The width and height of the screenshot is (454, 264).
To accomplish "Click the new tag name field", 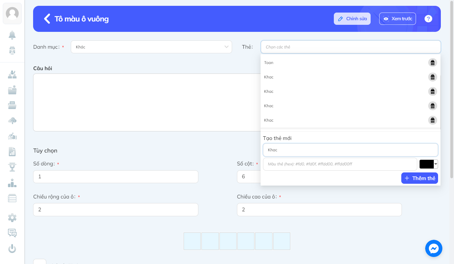I will (350, 150).
